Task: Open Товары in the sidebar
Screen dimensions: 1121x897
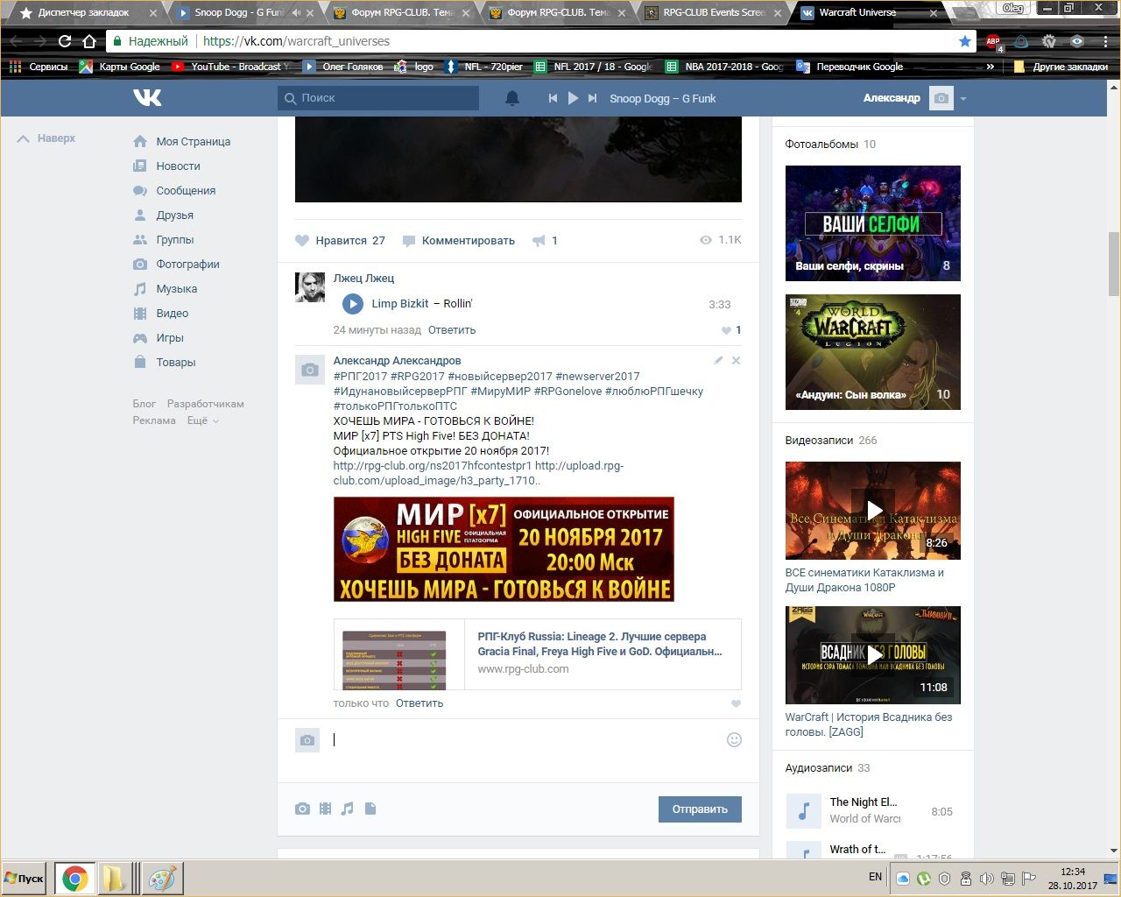Action: (x=165, y=362)
